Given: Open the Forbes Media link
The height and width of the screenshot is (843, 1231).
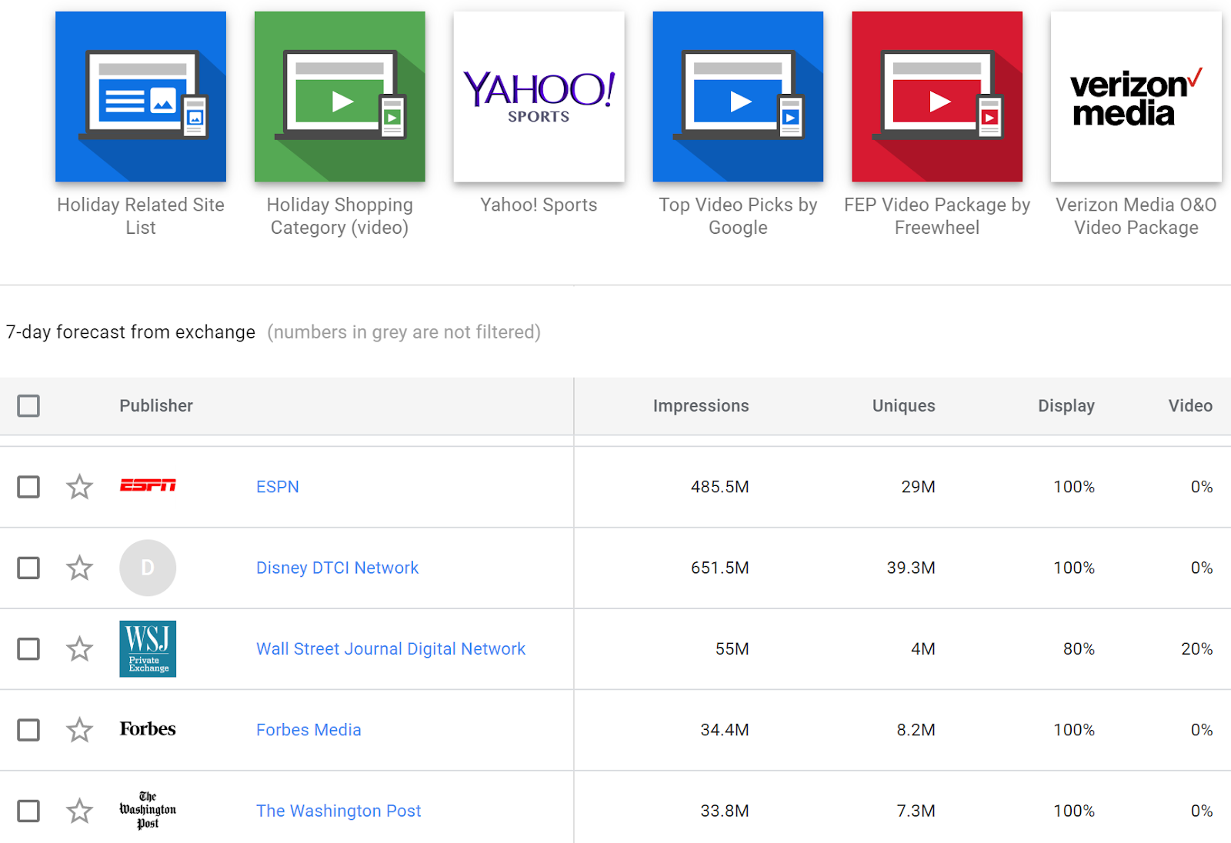Looking at the screenshot, I should pyautogui.click(x=309, y=730).
